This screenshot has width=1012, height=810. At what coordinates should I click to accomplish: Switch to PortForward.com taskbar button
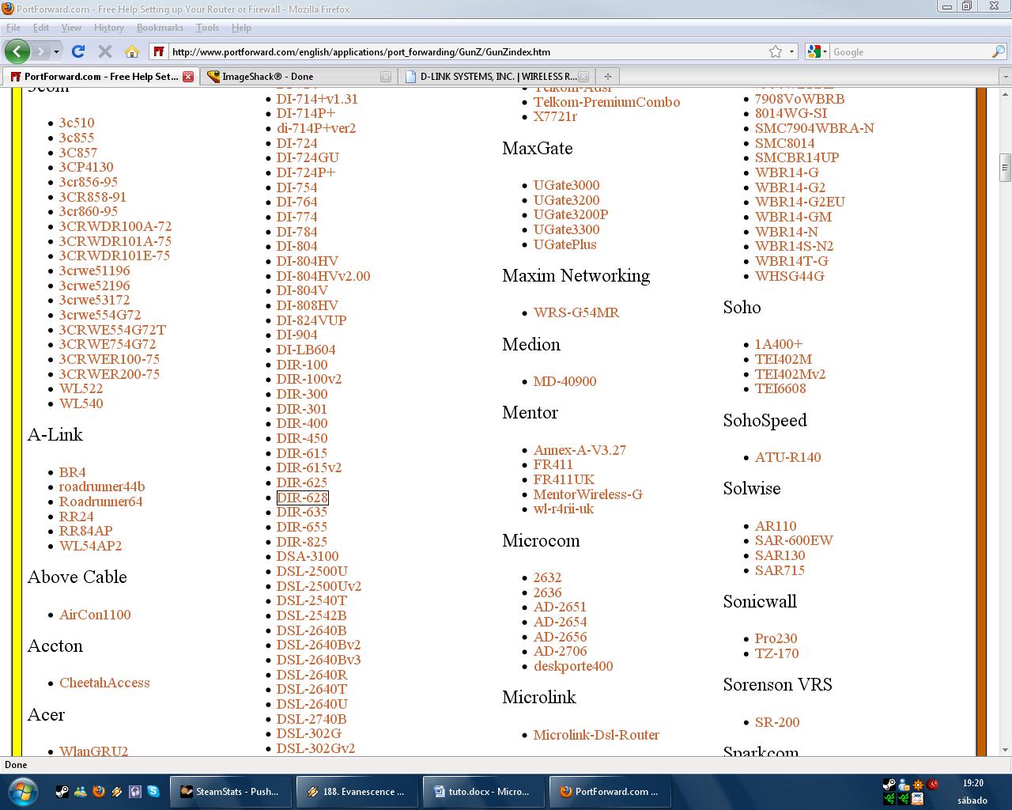tap(610, 791)
